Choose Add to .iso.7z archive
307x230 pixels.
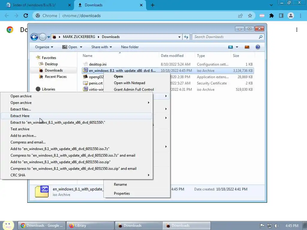point(76,149)
